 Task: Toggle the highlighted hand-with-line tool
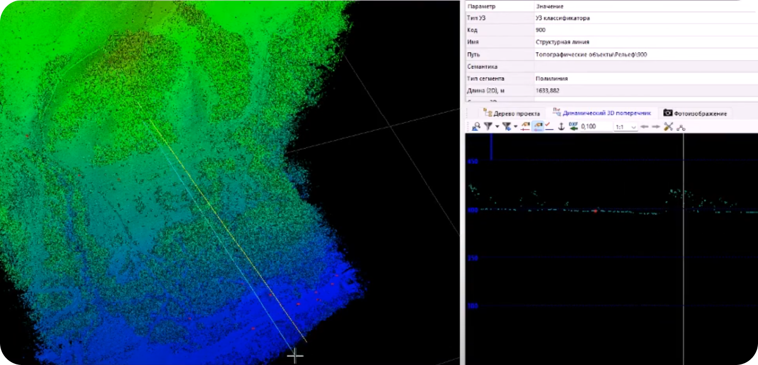[538, 126]
